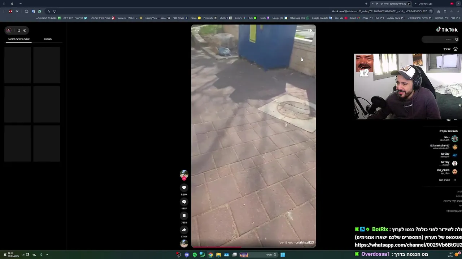
Task: Open the WhatsApp Web bookmark
Action: tap(300, 18)
